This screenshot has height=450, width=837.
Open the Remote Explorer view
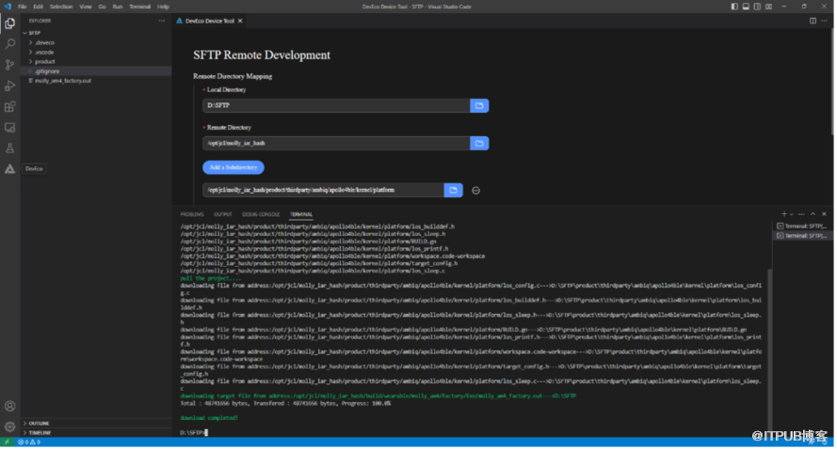9,128
